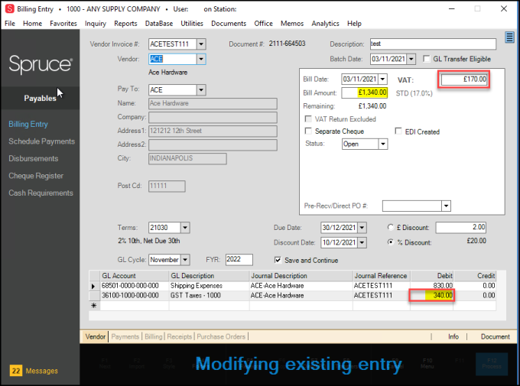Screen dimensions: 520x386
Task: Open the Documents menu
Action: pos(229,24)
